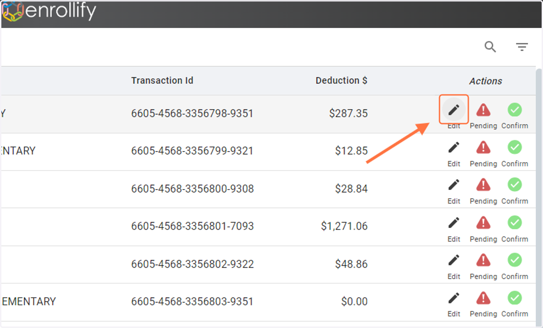This screenshot has width=543, height=328.
Task: Click the vertical scrollbar on right
Action: 538,195
